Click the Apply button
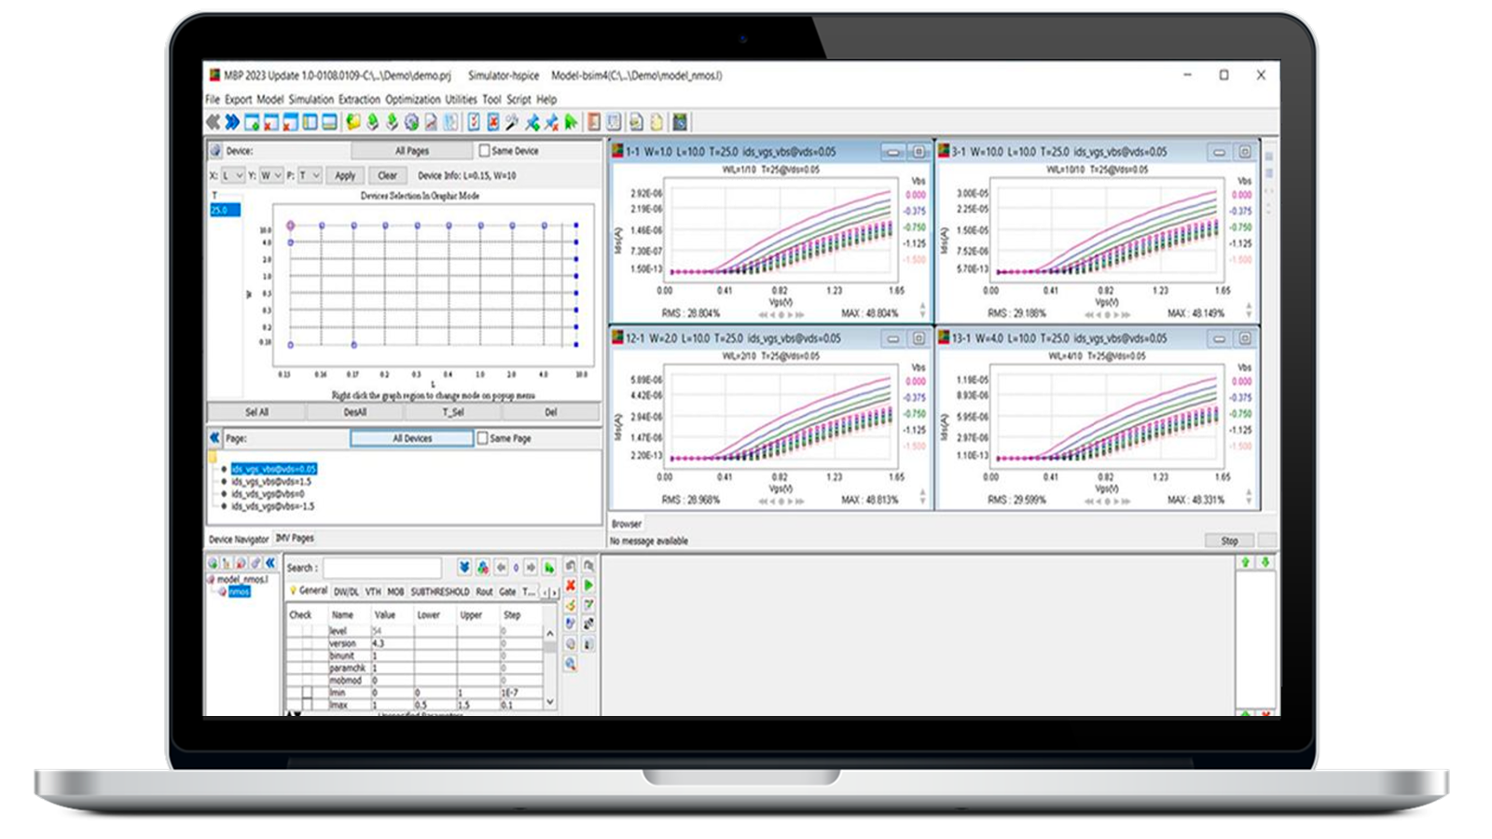1492x839 pixels. (x=345, y=175)
